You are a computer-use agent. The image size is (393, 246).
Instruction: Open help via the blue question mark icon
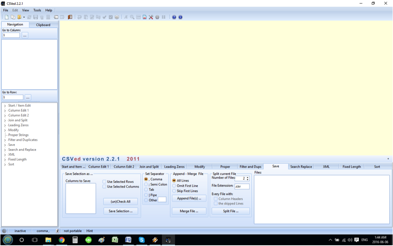point(174,17)
